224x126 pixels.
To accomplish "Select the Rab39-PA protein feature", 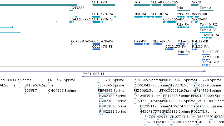I will [195, 49].
